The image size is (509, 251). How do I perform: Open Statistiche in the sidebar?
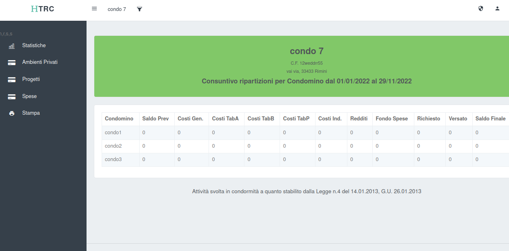pos(34,46)
